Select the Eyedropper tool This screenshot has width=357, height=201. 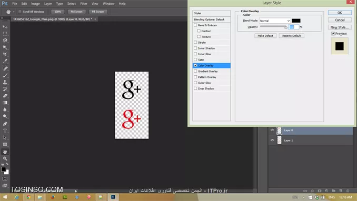5,61
